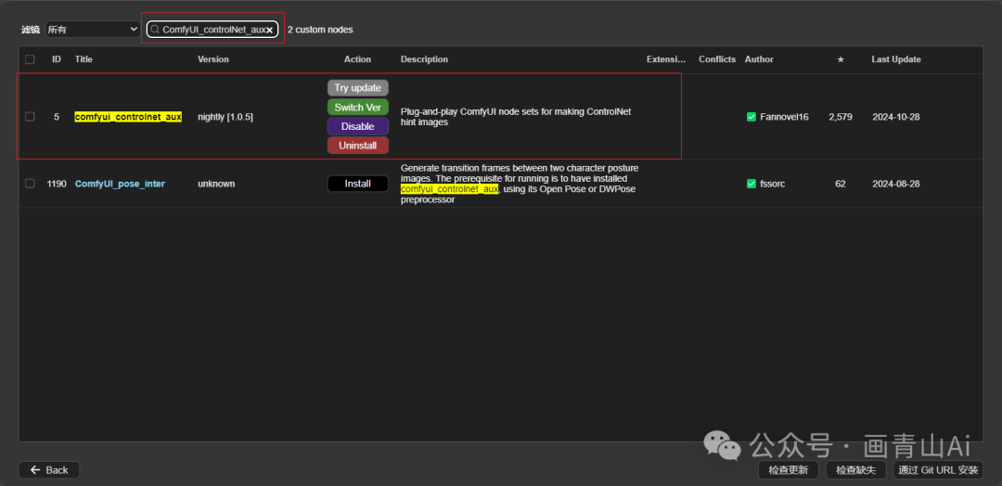Sort by the Conflicts column header
Image resolution: width=1002 pixels, height=486 pixels.
click(717, 59)
